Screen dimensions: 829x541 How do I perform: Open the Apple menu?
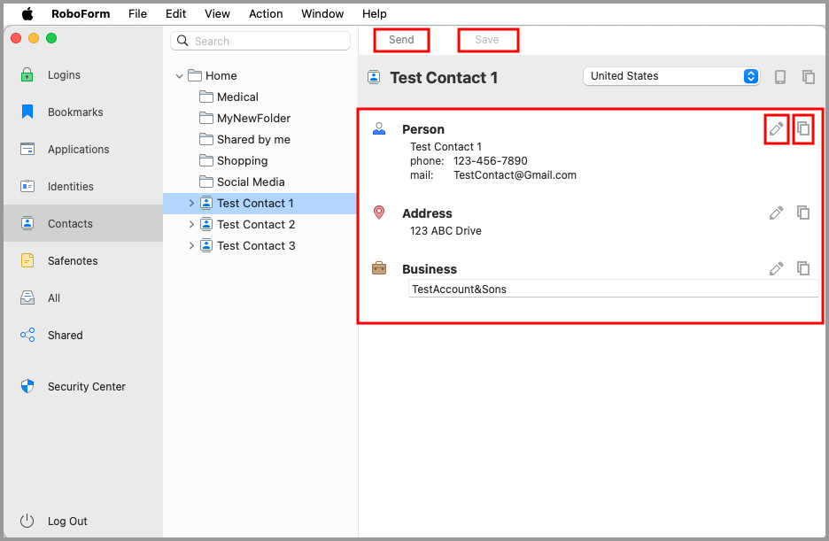pos(27,14)
